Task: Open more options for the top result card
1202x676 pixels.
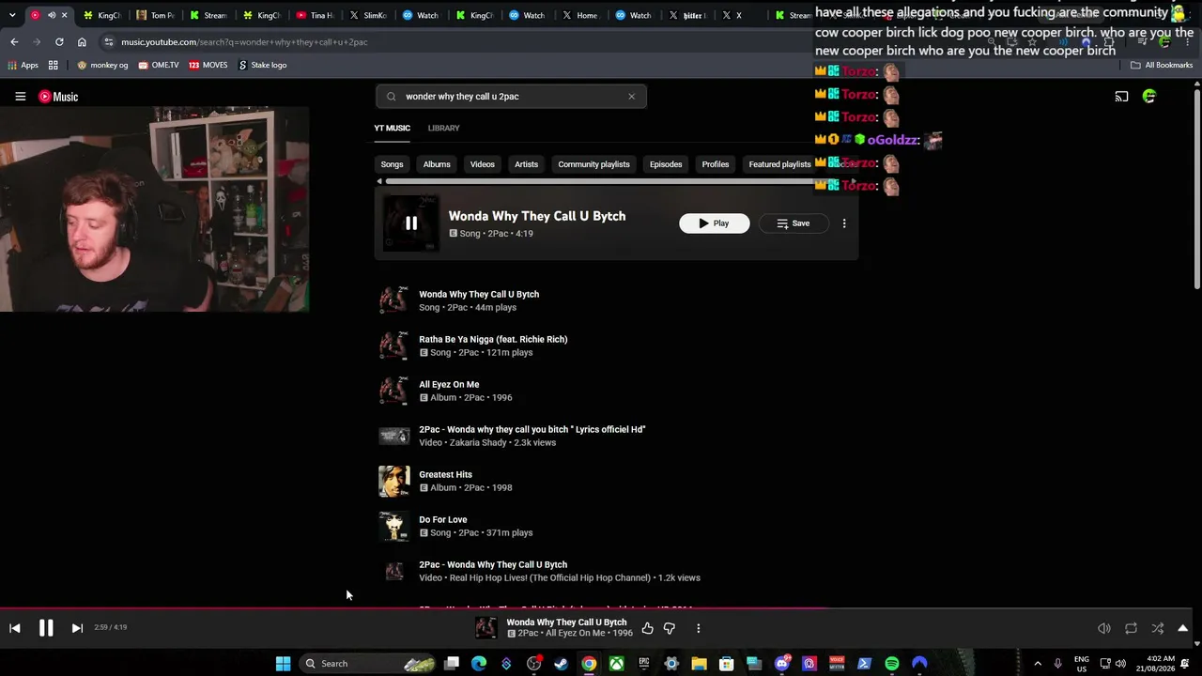Action: pyautogui.click(x=844, y=223)
